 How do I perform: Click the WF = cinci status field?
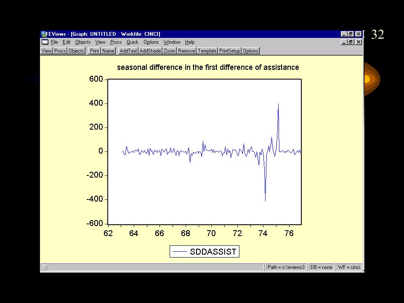click(349, 267)
